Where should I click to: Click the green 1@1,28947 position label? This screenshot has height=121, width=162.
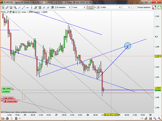(7, 89)
